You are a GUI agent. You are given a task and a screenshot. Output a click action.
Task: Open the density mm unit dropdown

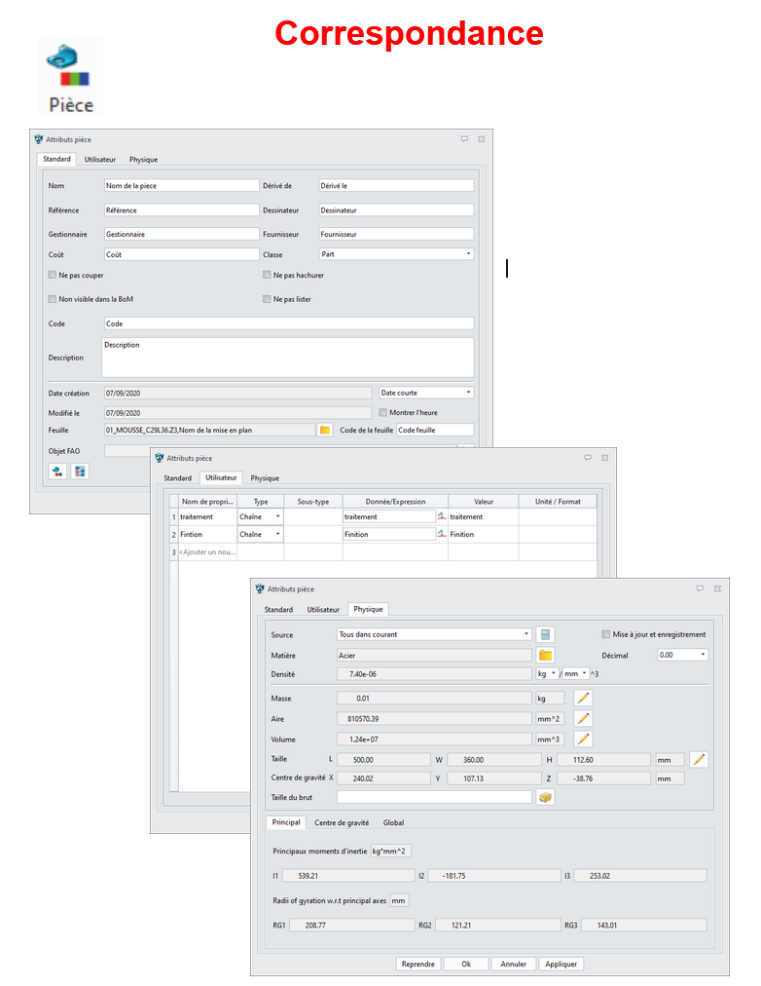(576, 673)
